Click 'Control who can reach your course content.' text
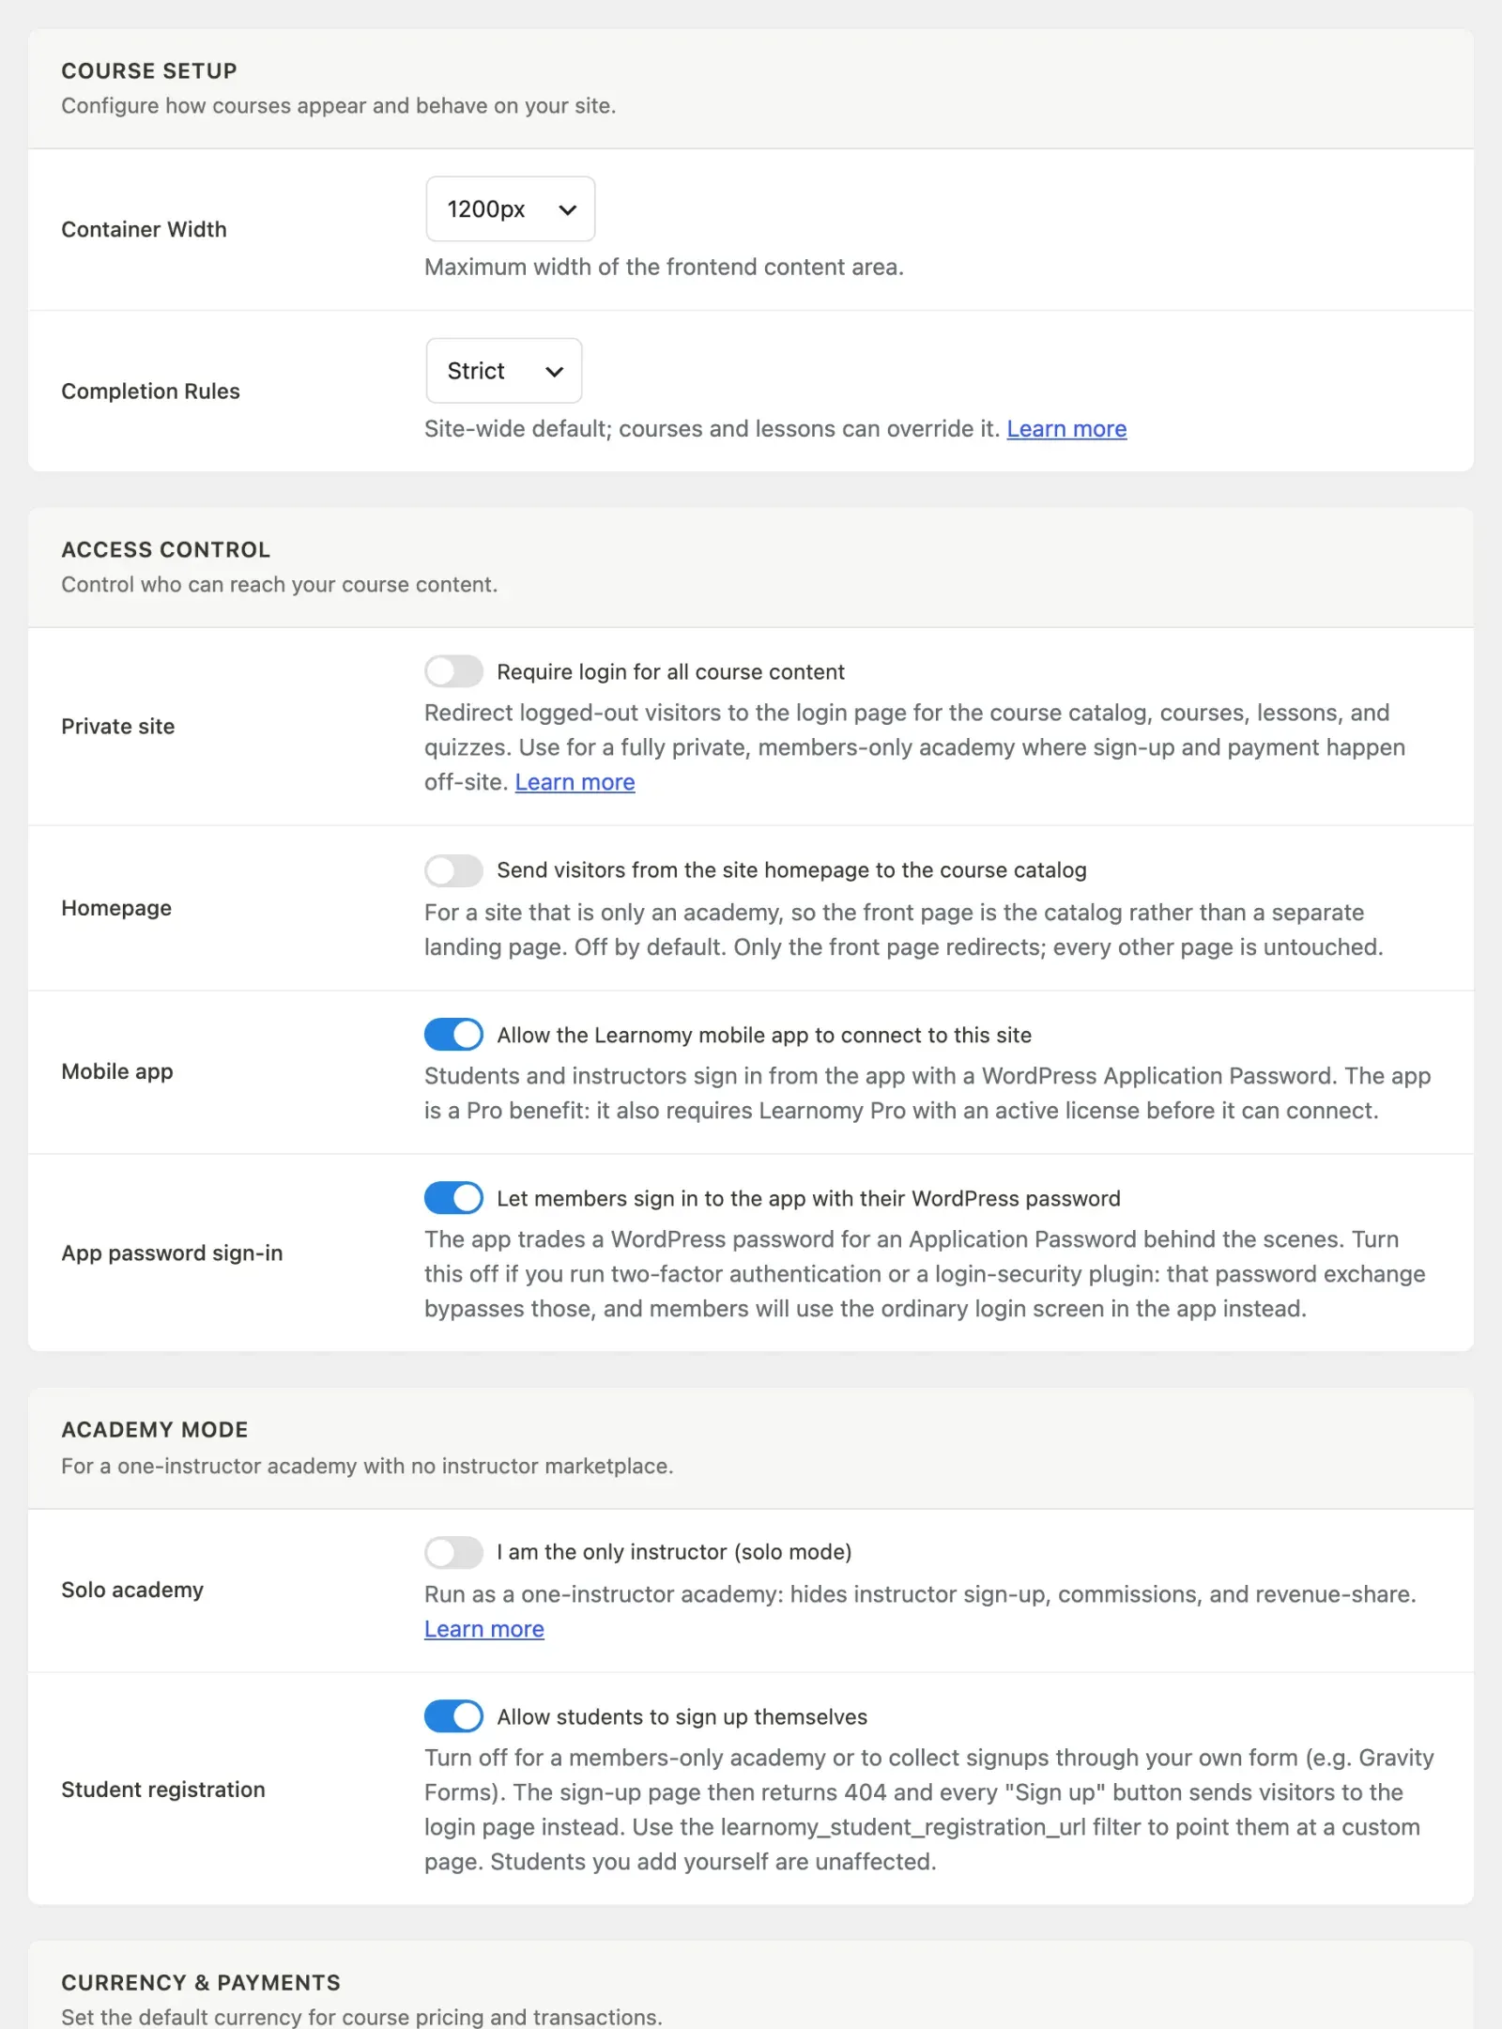 [280, 585]
